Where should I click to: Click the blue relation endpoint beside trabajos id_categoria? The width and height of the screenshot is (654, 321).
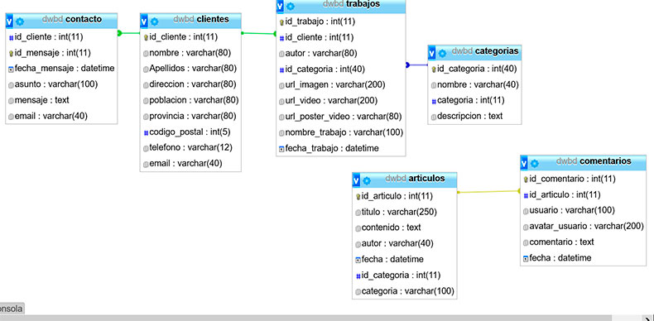coord(407,65)
